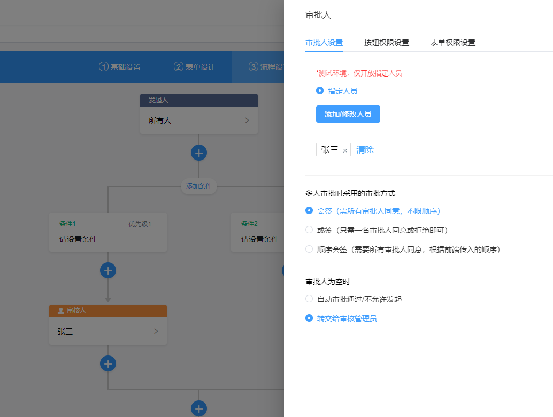The width and height of the screenshot is (553, 417).
Task: Click the plus icon under the 条件1 card
Action: click(108, 270)
